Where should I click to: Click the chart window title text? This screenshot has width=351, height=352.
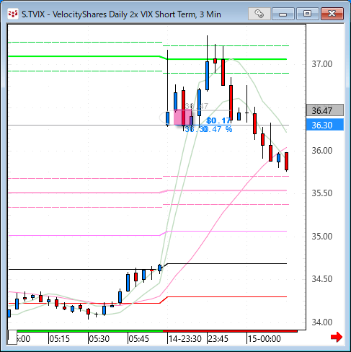[x=121, y=14]
